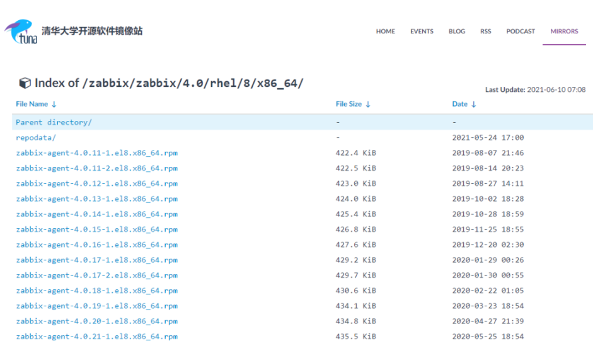Viewport: 593px width, 351px height.
Task: Sort by File Size arrow
Action: 368,105
